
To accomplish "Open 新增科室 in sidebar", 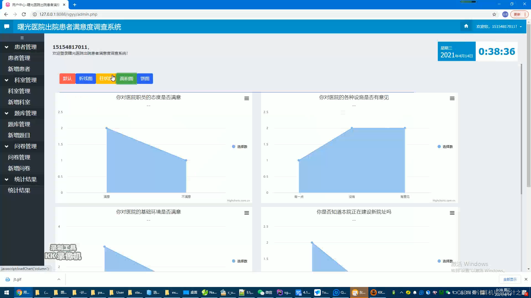I will pos(19,102).
